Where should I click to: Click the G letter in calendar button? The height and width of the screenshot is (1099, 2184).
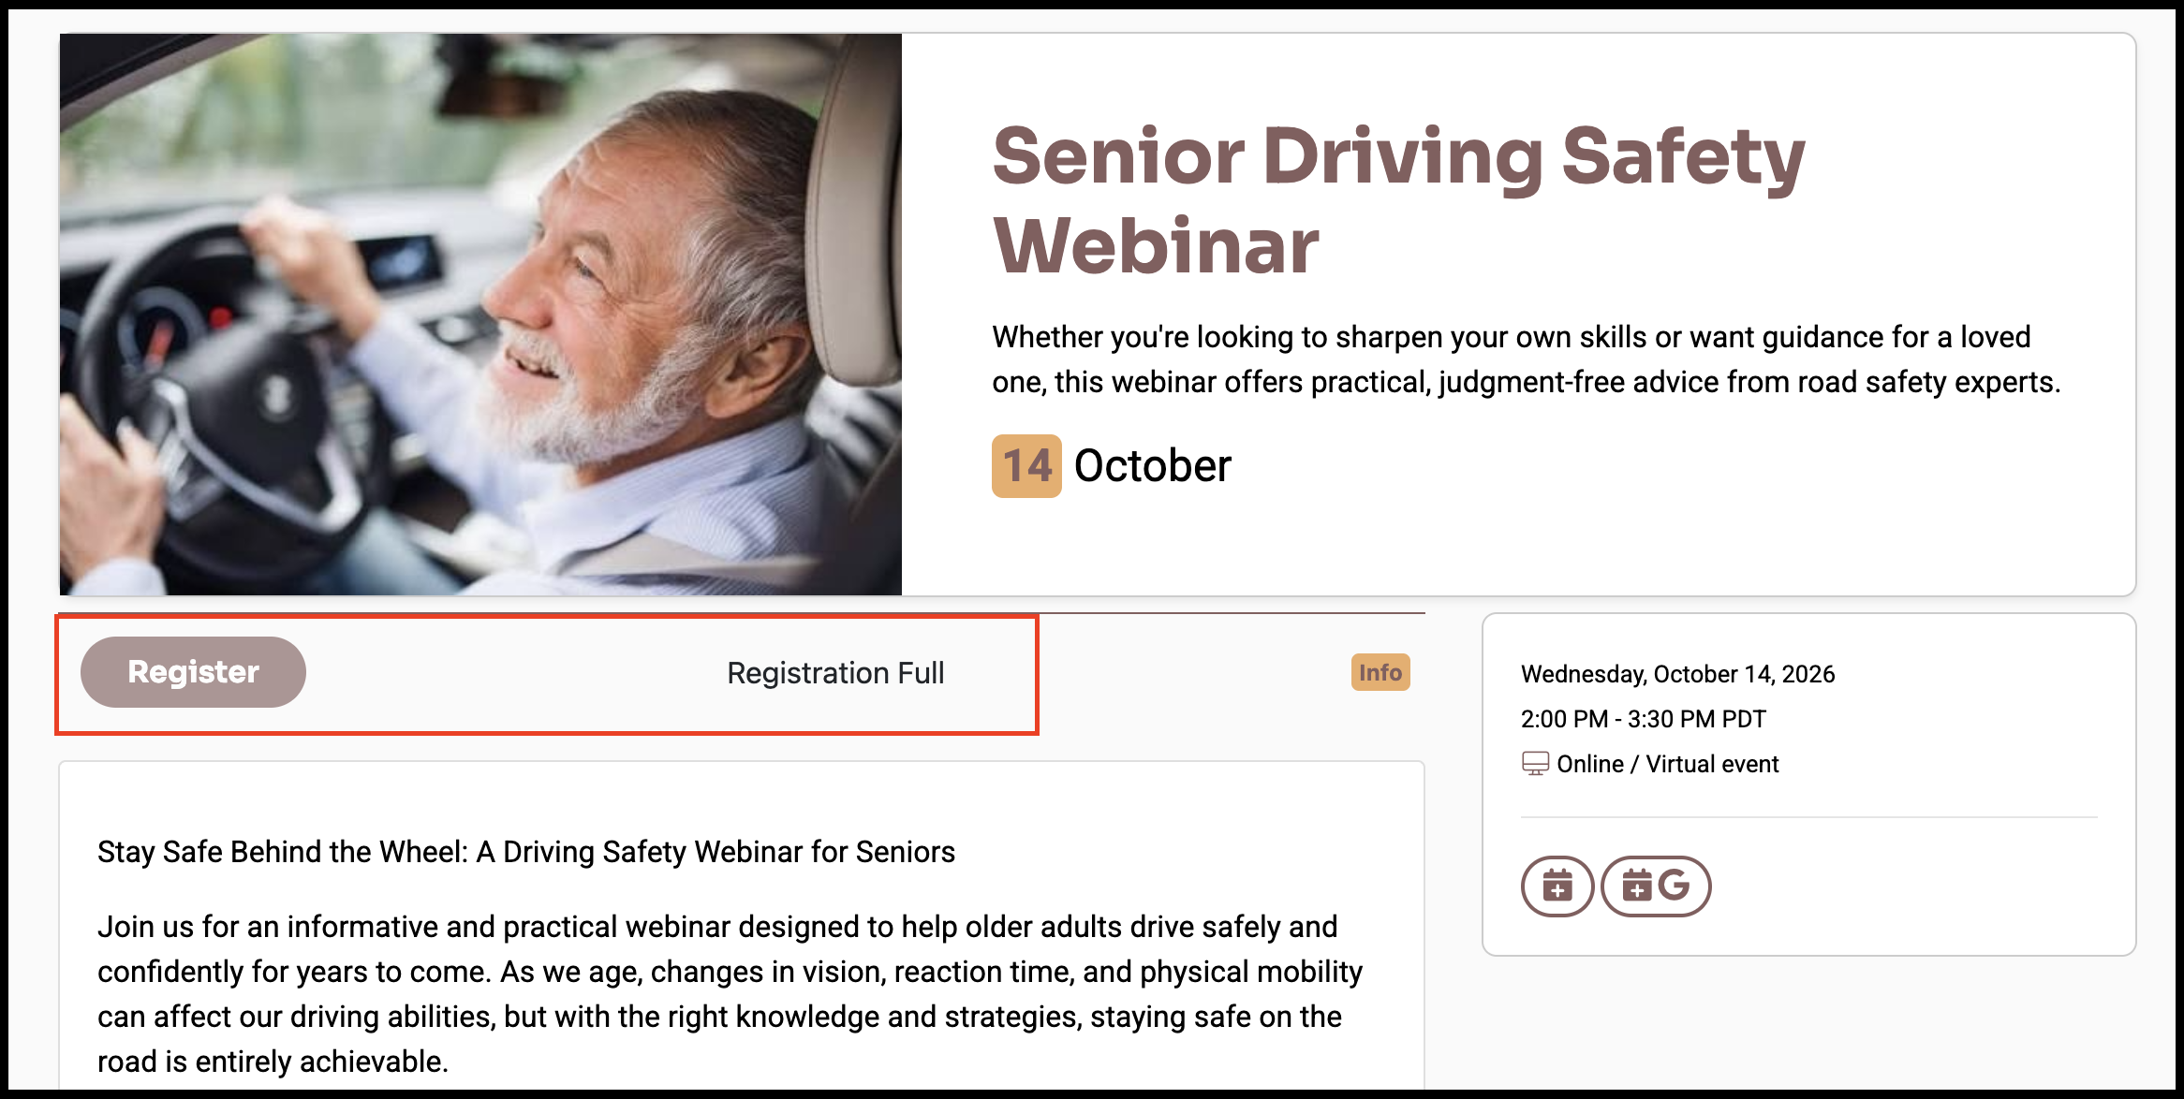(x=1674, y=885)
